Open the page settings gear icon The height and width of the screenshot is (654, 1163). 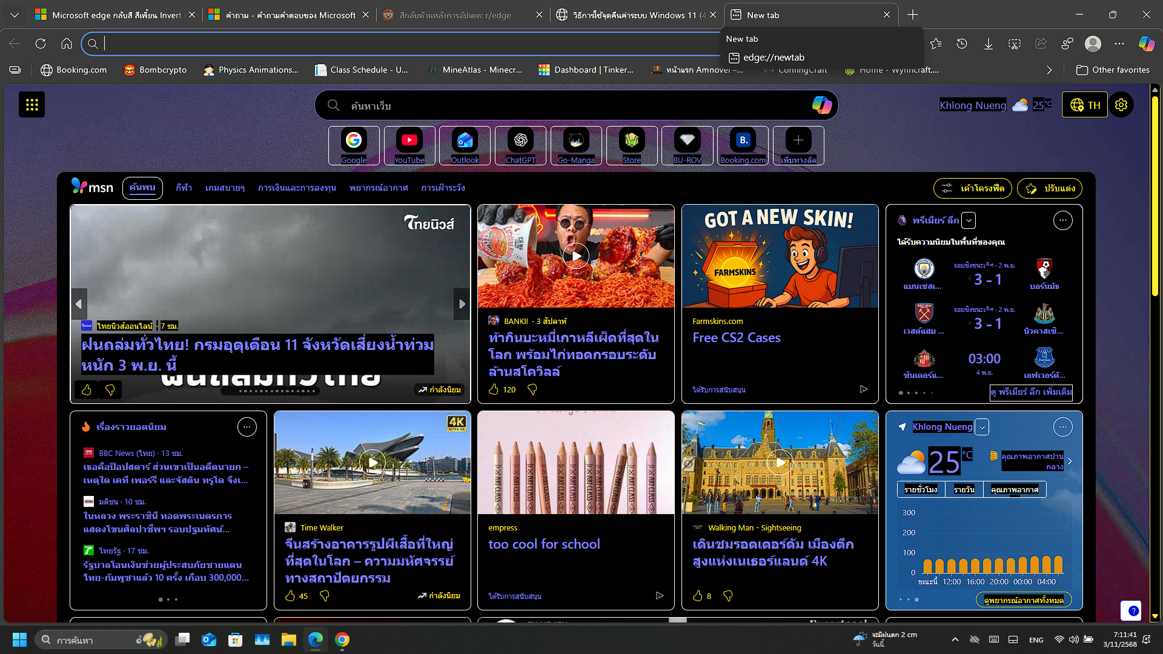[1121, 105]
